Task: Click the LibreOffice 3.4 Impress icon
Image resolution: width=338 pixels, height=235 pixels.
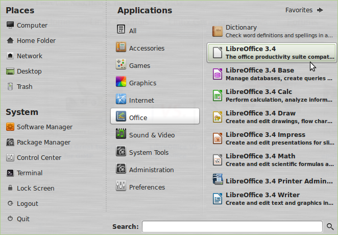Action: pyautogui.click(x=218, y=138)
